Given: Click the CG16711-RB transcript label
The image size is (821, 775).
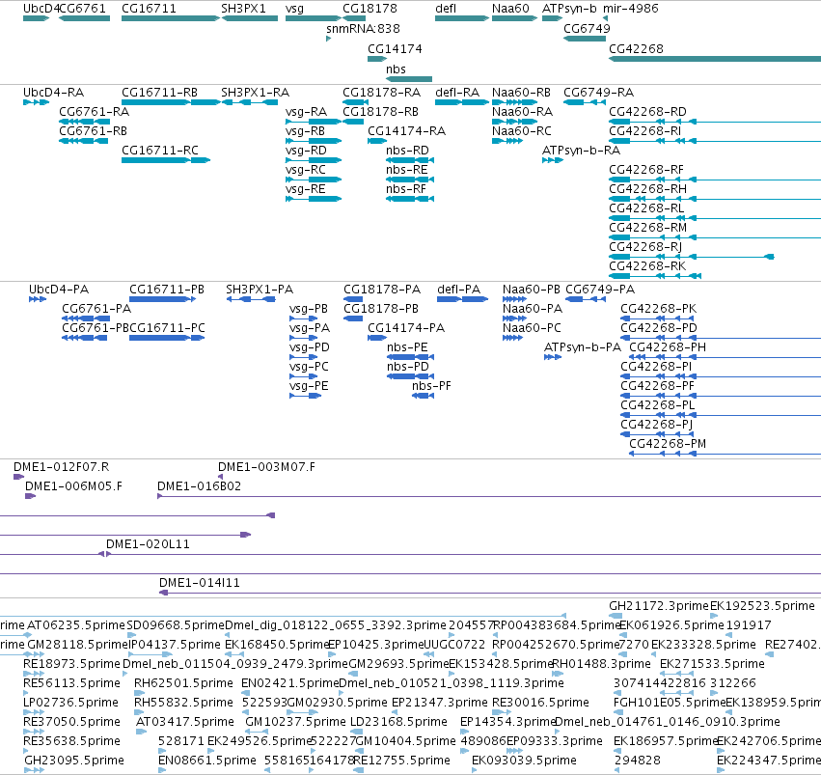Looking at the screenshot, I should [x=160, y=92].
